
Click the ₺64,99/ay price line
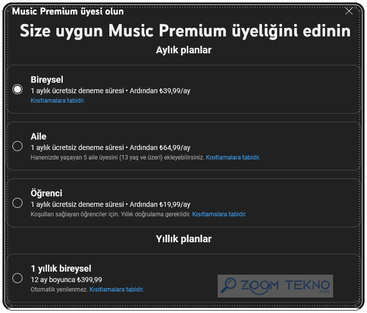click(x=110, y=148)
